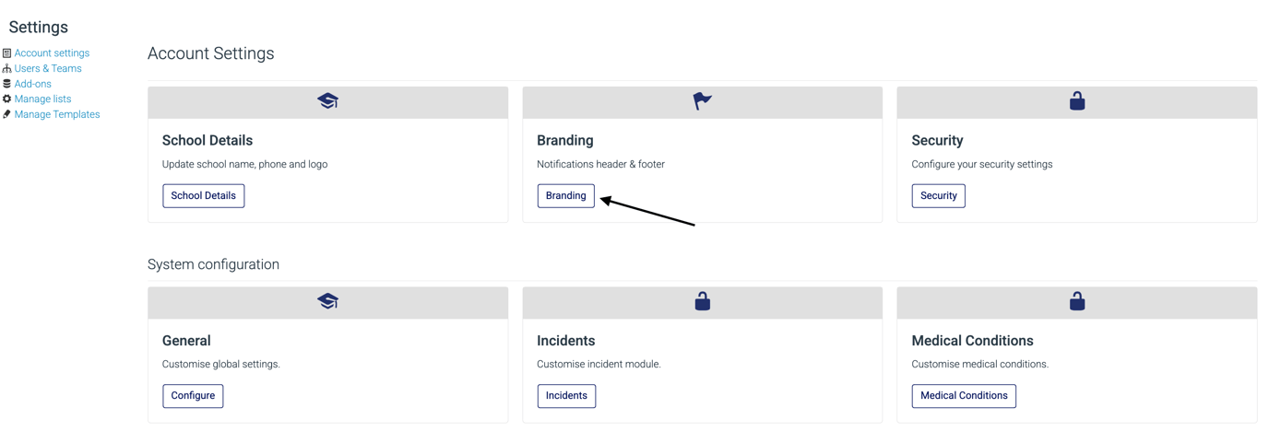Open the Incidents customisation button
Image resolution: width=1269 pixels, height=443 pixels.
pyautogui.click(x=566, y=396)
